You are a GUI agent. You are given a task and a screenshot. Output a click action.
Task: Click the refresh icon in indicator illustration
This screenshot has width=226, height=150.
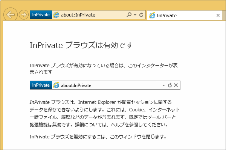click(x=170, y=85)
